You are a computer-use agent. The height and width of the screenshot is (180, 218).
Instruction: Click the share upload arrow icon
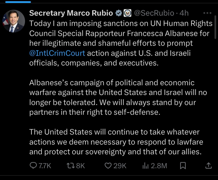208,166
